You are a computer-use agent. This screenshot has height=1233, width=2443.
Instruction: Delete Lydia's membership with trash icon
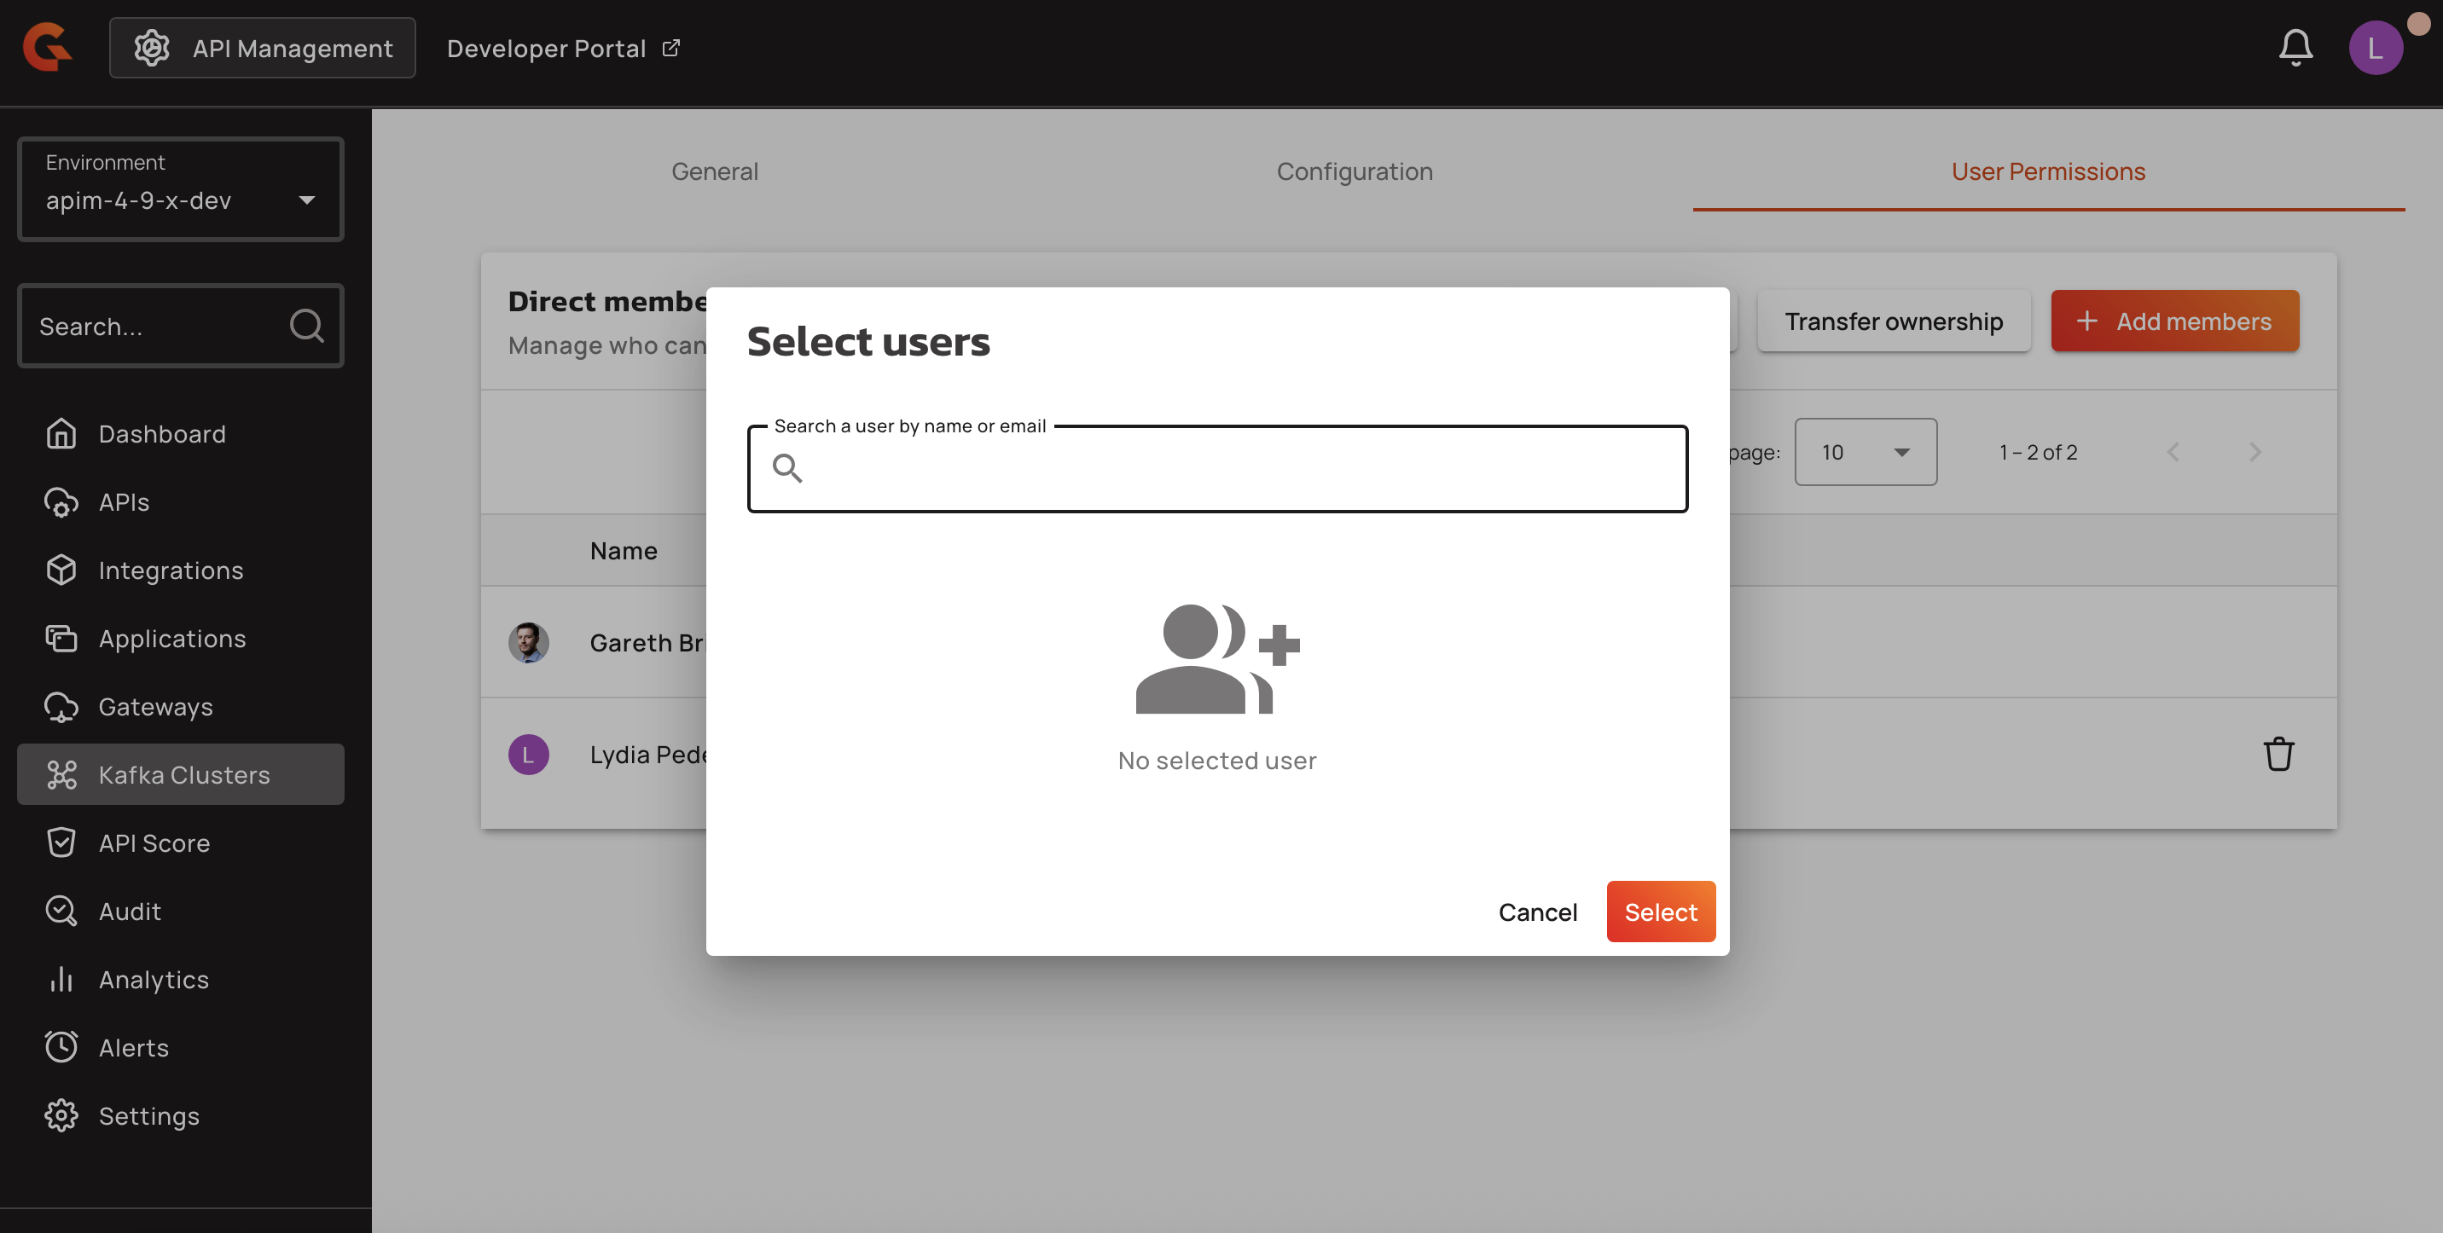point(2278,755)
